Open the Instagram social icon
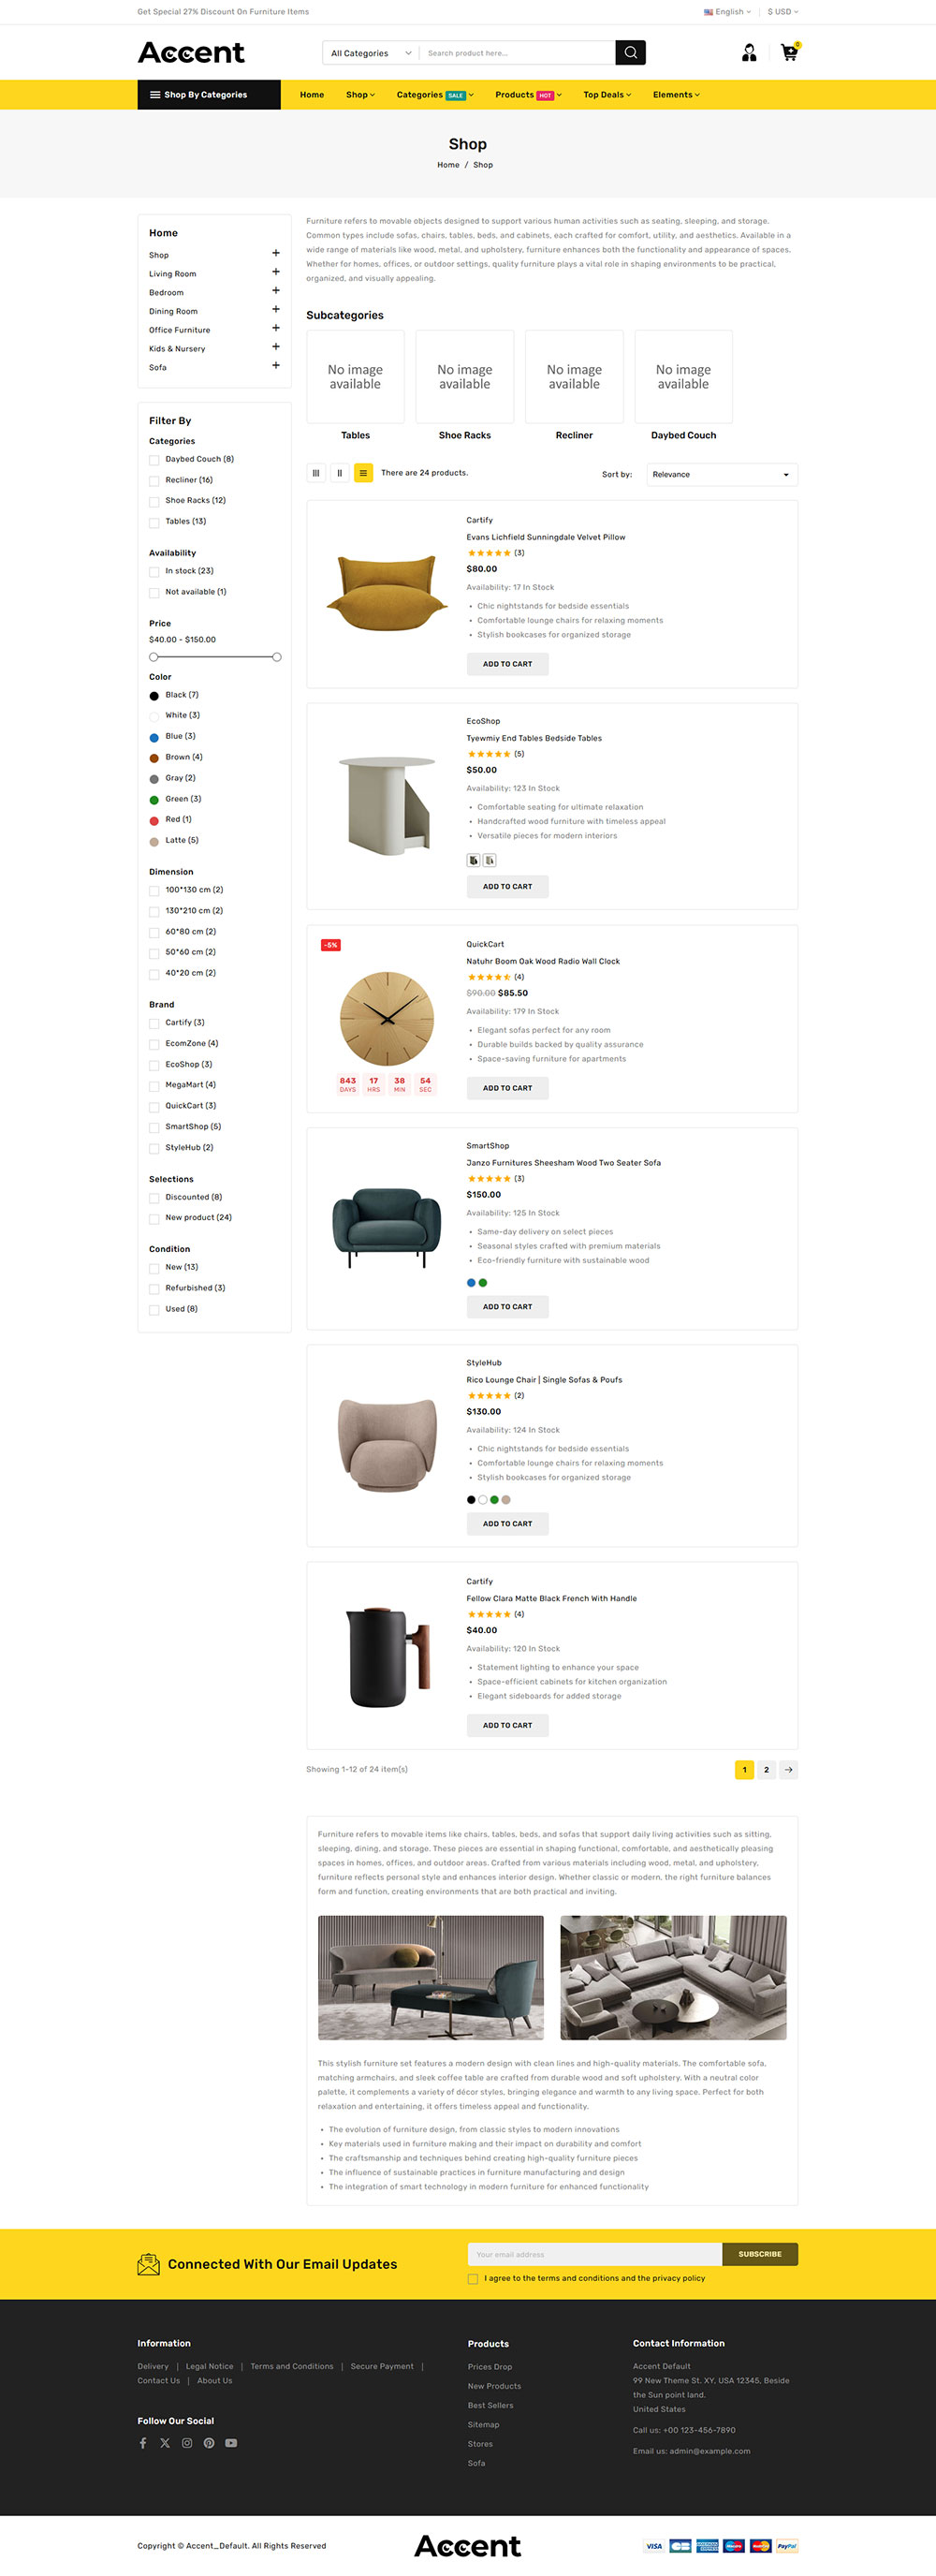The image size is (936, 2576). (x=187, y=2443)
